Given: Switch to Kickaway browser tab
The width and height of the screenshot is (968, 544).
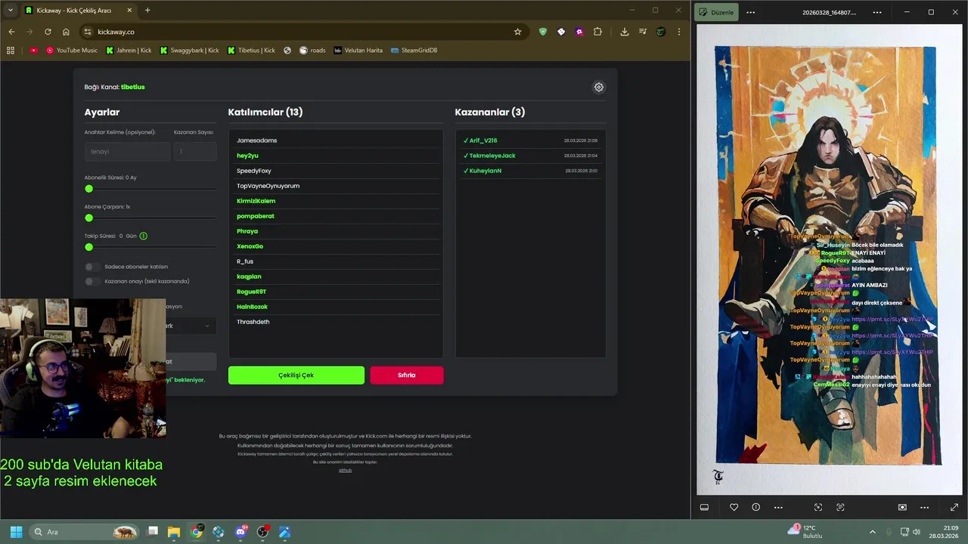Looking at the screenshot, I should pos(79,11).
